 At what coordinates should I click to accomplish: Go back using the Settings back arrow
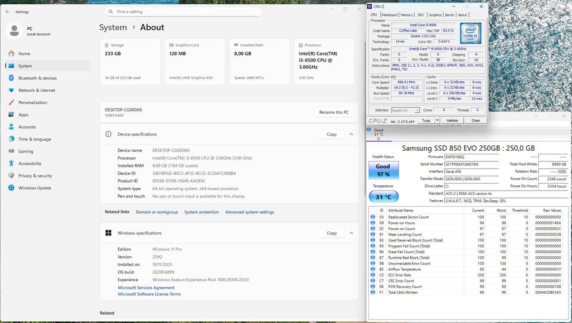(x=8, y=11)
